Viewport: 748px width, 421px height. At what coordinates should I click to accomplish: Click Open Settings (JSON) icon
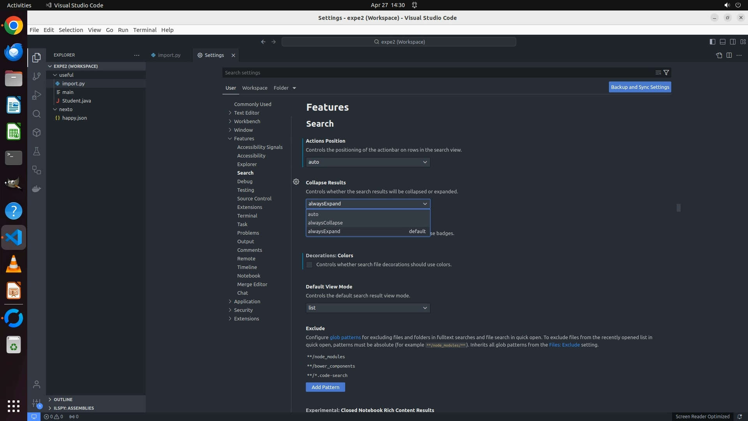[x=719, y=55]
